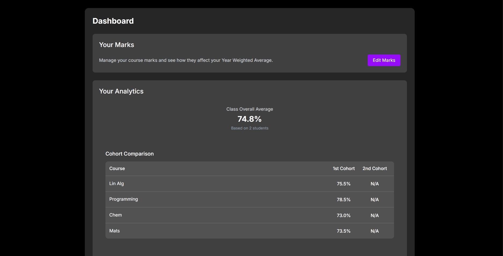This screenshot has height=256, width=503.
Task: Select the Lin Alg course row
Action: click(x=250, y=184)
